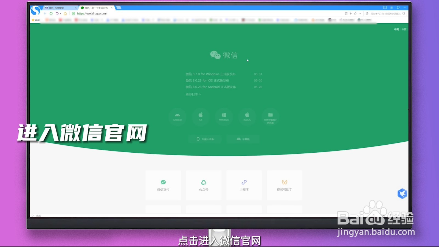Select the iOS download icon

[201, 117]
